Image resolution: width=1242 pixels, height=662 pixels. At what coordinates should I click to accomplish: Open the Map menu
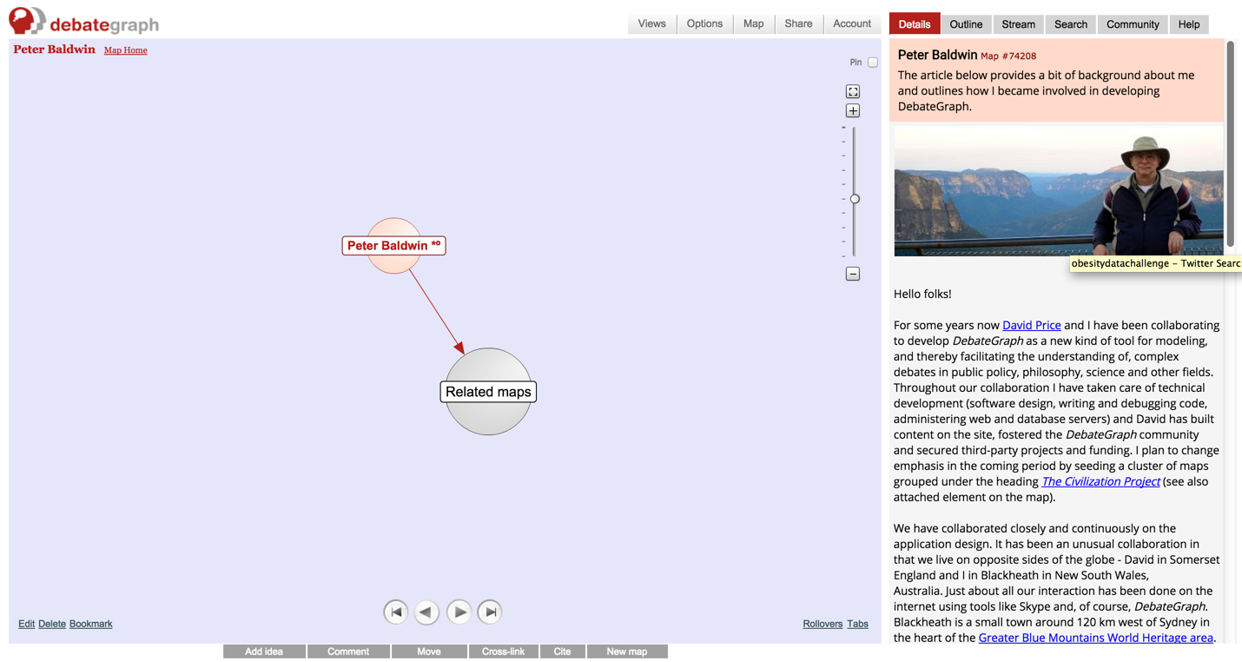(x=753, y=23)
